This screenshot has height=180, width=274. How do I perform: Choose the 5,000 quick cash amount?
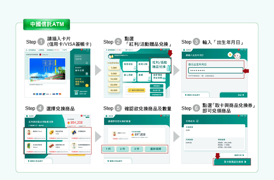point(114,74)
